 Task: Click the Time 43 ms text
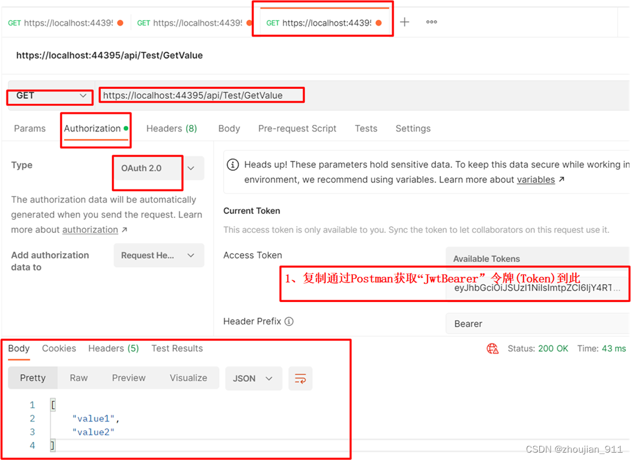(601, 349)
